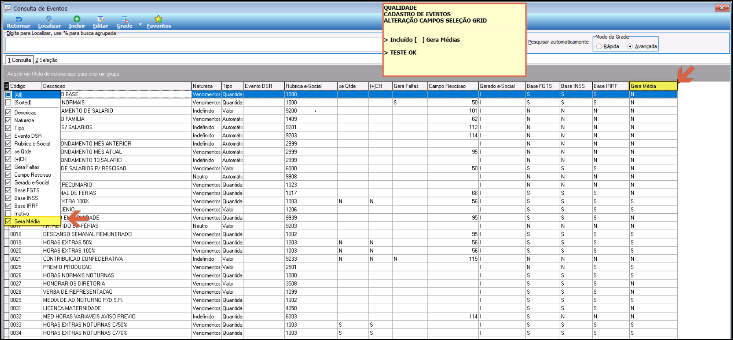Screen dimensions: 733x340
Task: Toggle the (All) columns checkbox
Action: (x=8, y=95)
